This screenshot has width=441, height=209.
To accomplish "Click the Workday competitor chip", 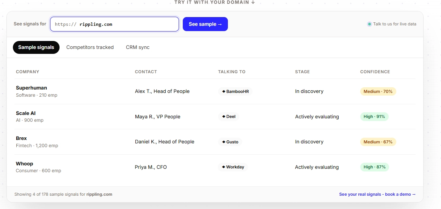I will pos(233,167).
